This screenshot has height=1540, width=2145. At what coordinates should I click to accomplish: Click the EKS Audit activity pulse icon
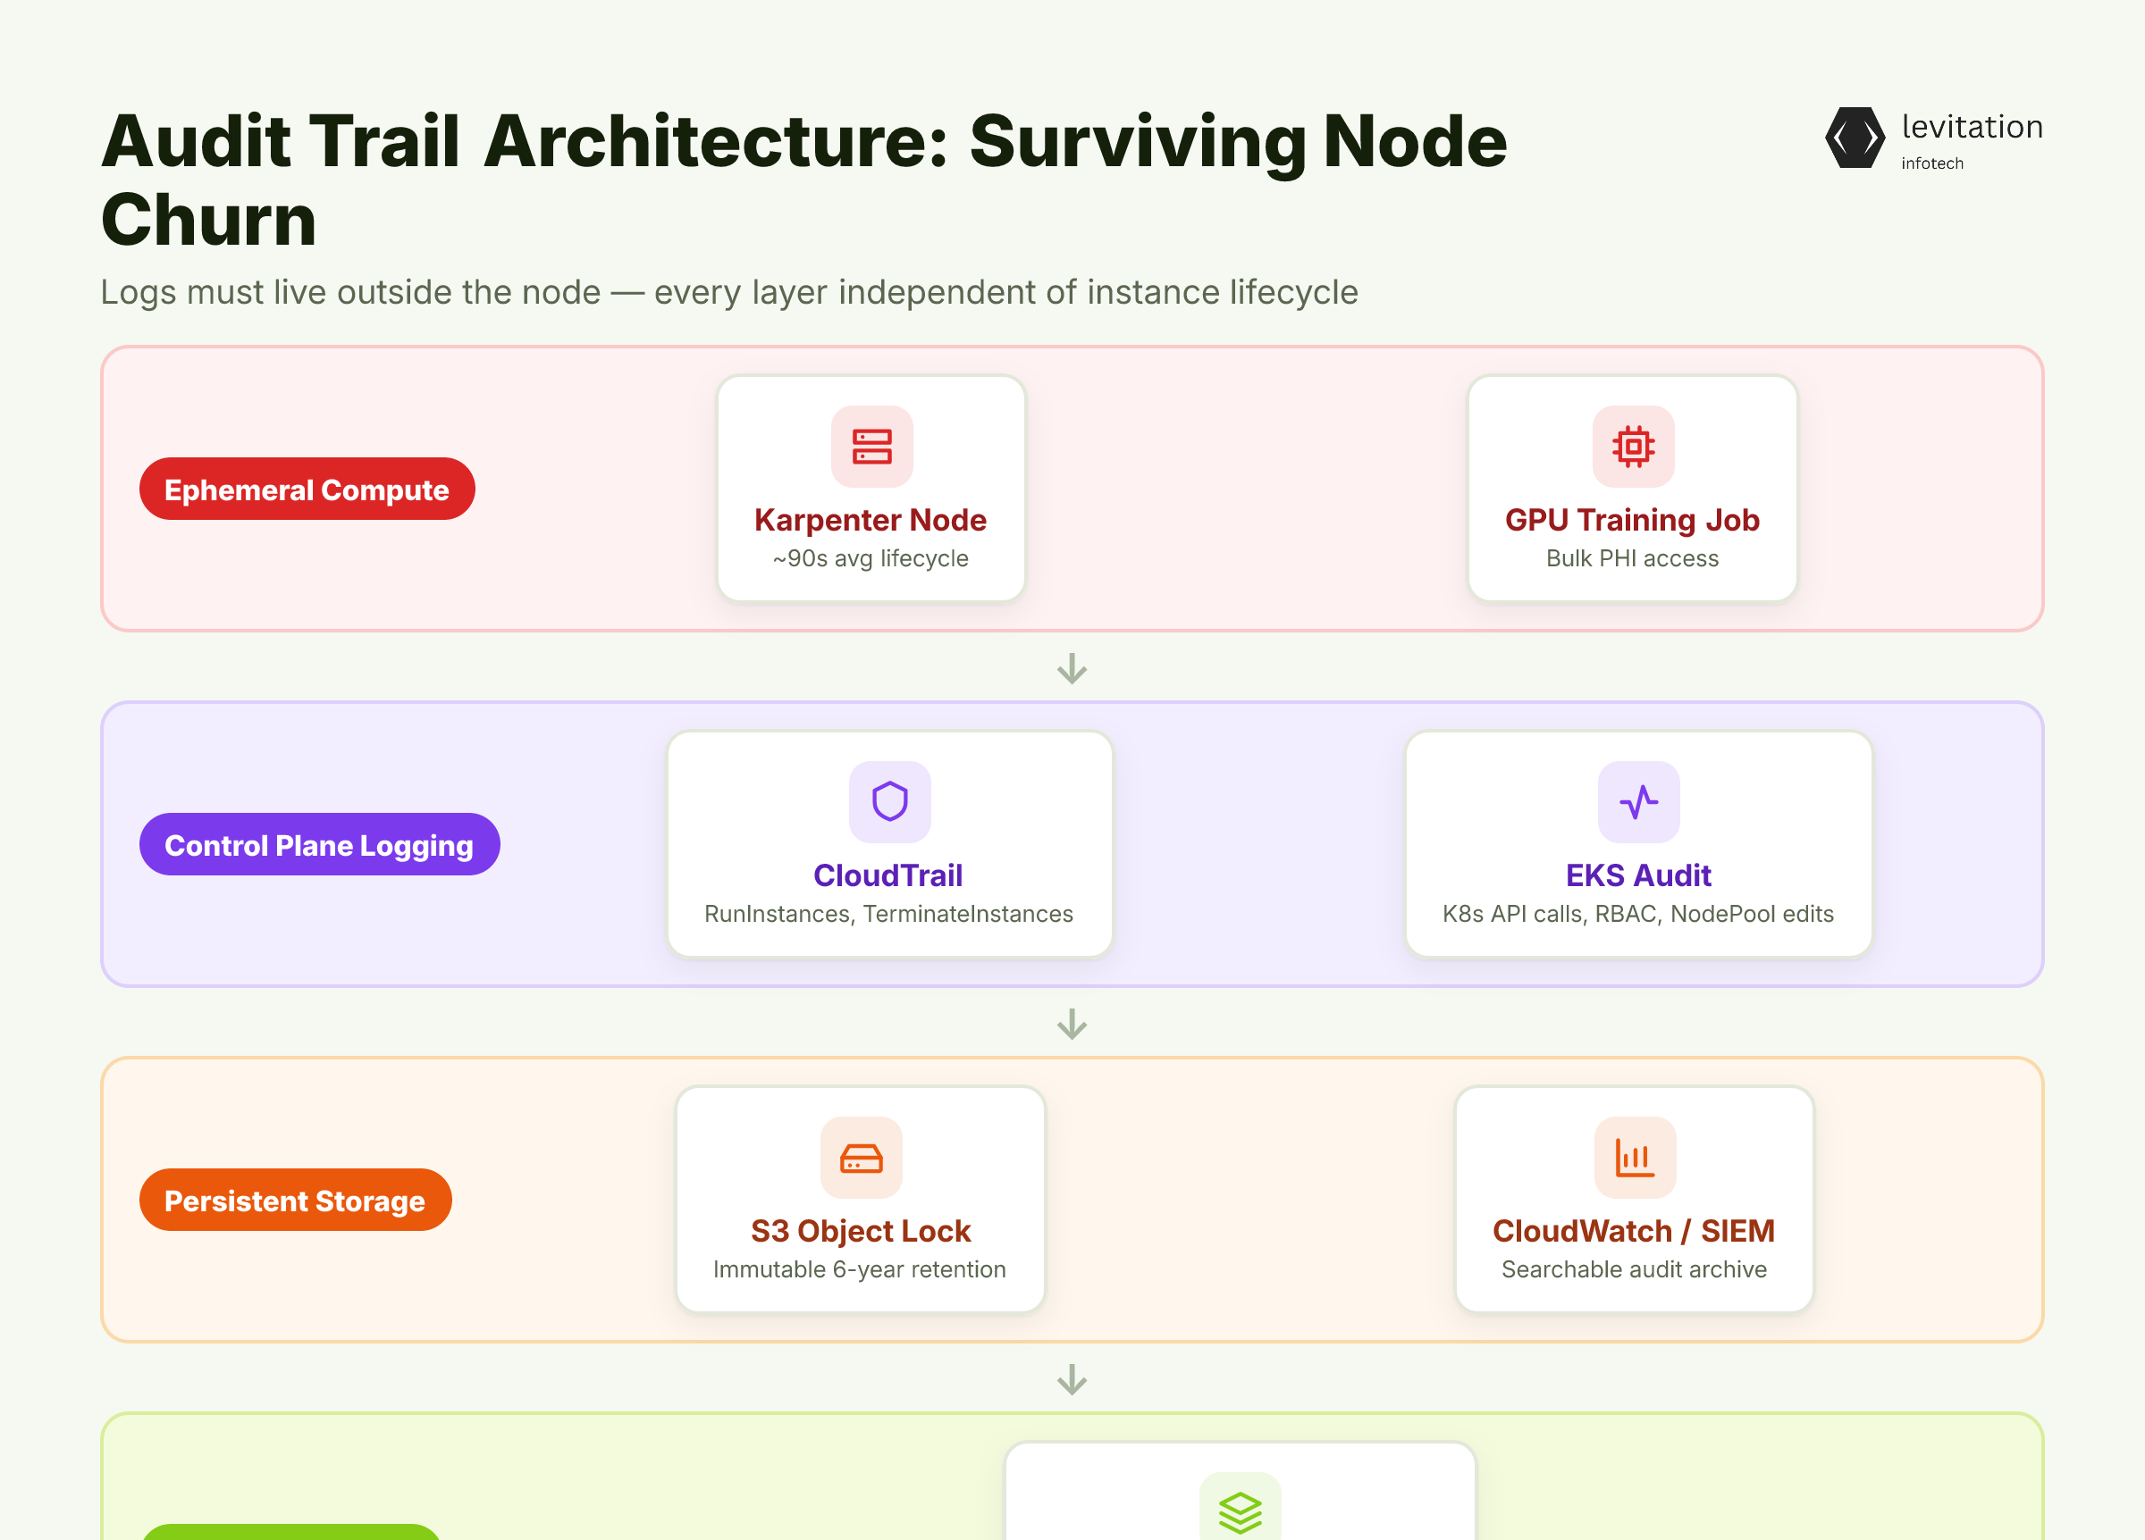(1638, 801)
